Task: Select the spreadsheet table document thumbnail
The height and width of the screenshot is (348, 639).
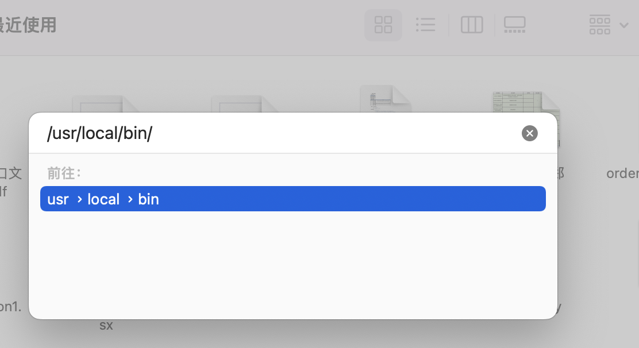Action: (x=525, y=103)
